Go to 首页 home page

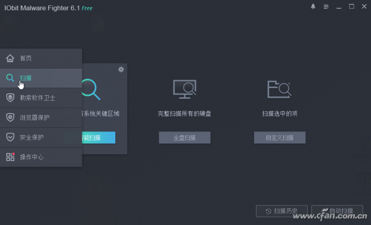41,58
